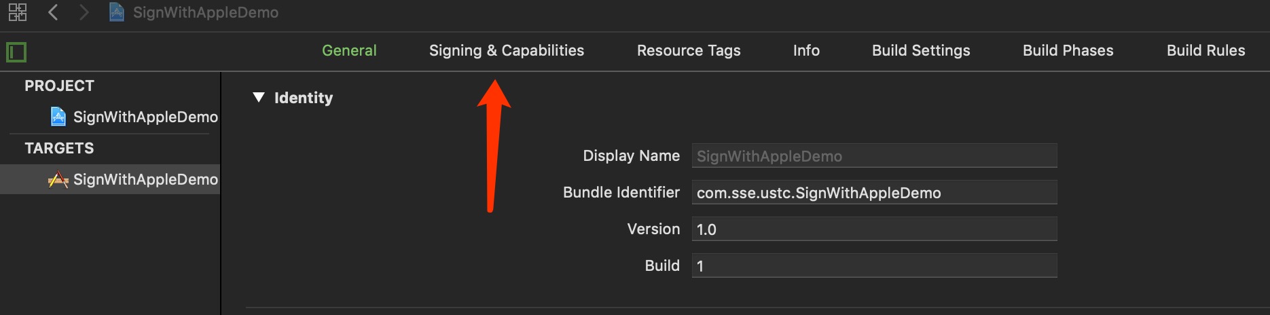Click the Display Name text field
The image size is (1270, 315).
(x=873, y=156)
